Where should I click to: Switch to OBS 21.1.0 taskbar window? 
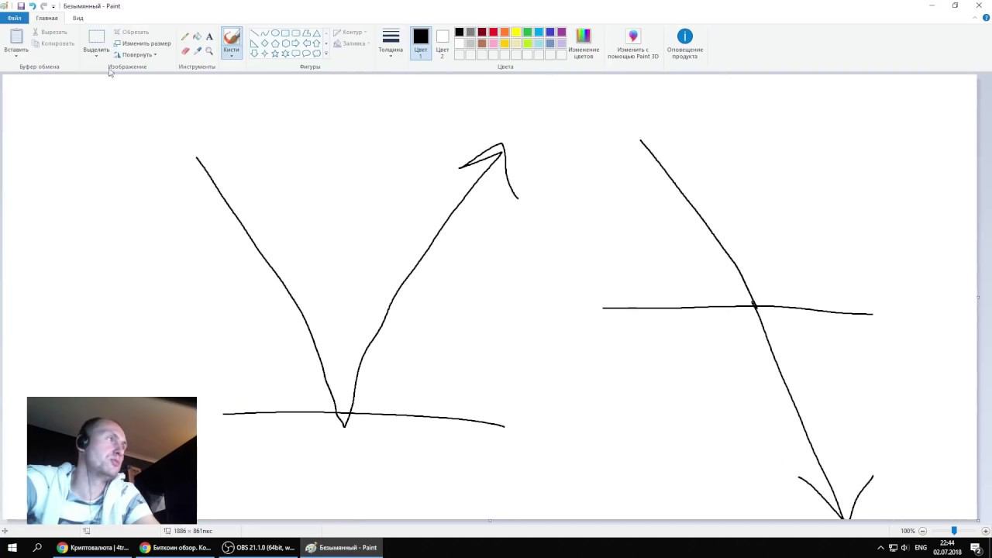259,547
